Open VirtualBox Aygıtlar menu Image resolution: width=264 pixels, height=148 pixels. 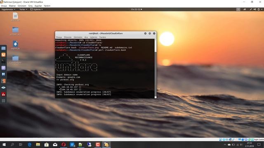pyautogui.click(x=38, y=6)
